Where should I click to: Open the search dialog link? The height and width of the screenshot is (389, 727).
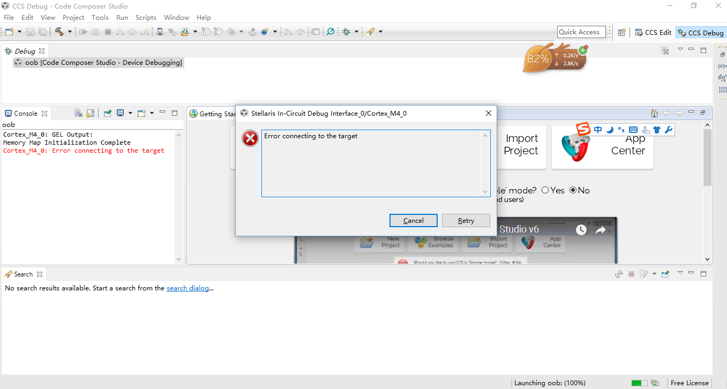click(x=188, y=288)
